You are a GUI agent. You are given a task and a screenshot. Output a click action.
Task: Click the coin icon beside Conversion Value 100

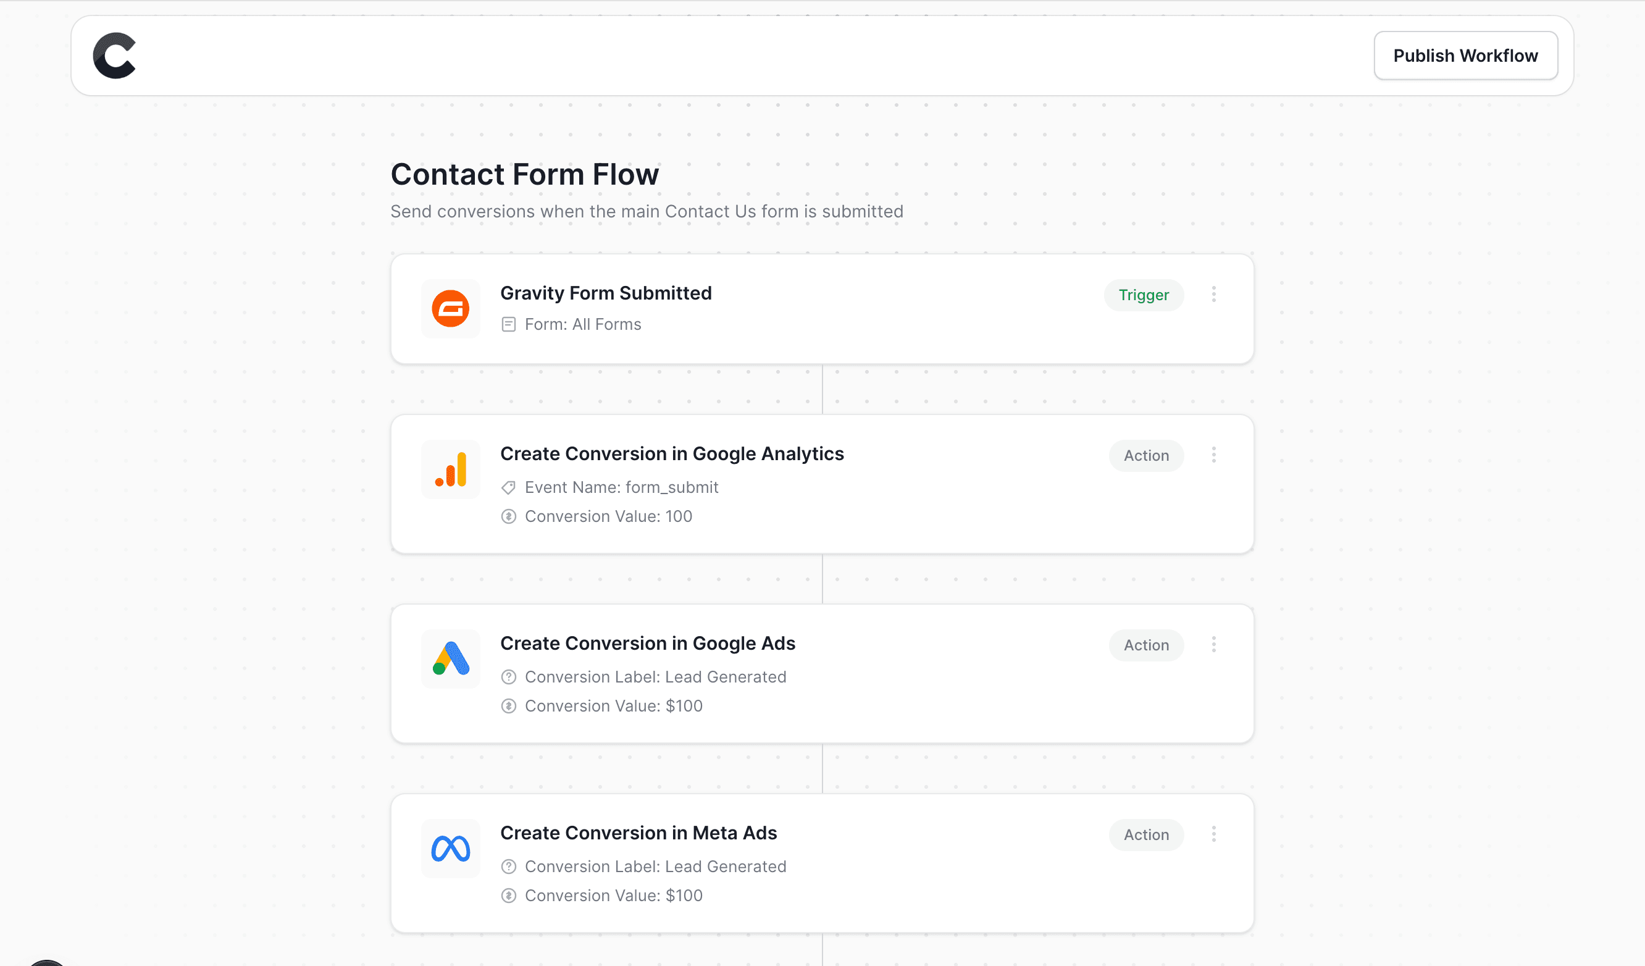coord(509,516)
